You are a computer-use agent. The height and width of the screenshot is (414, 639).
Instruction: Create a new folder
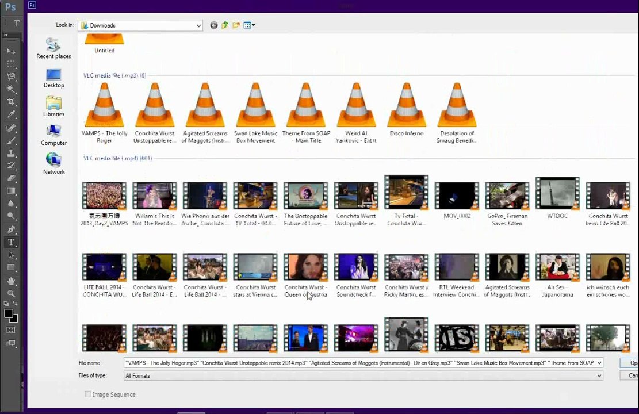236,25
